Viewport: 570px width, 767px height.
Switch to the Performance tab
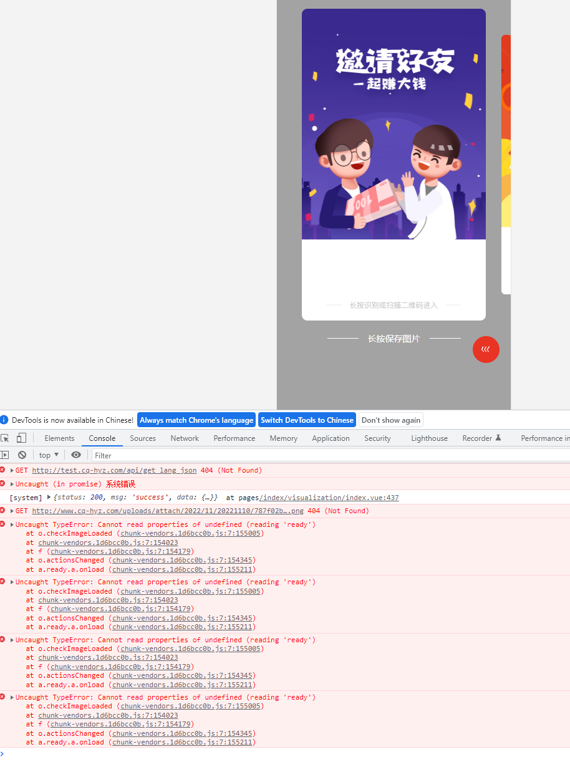tap(234, 438)
